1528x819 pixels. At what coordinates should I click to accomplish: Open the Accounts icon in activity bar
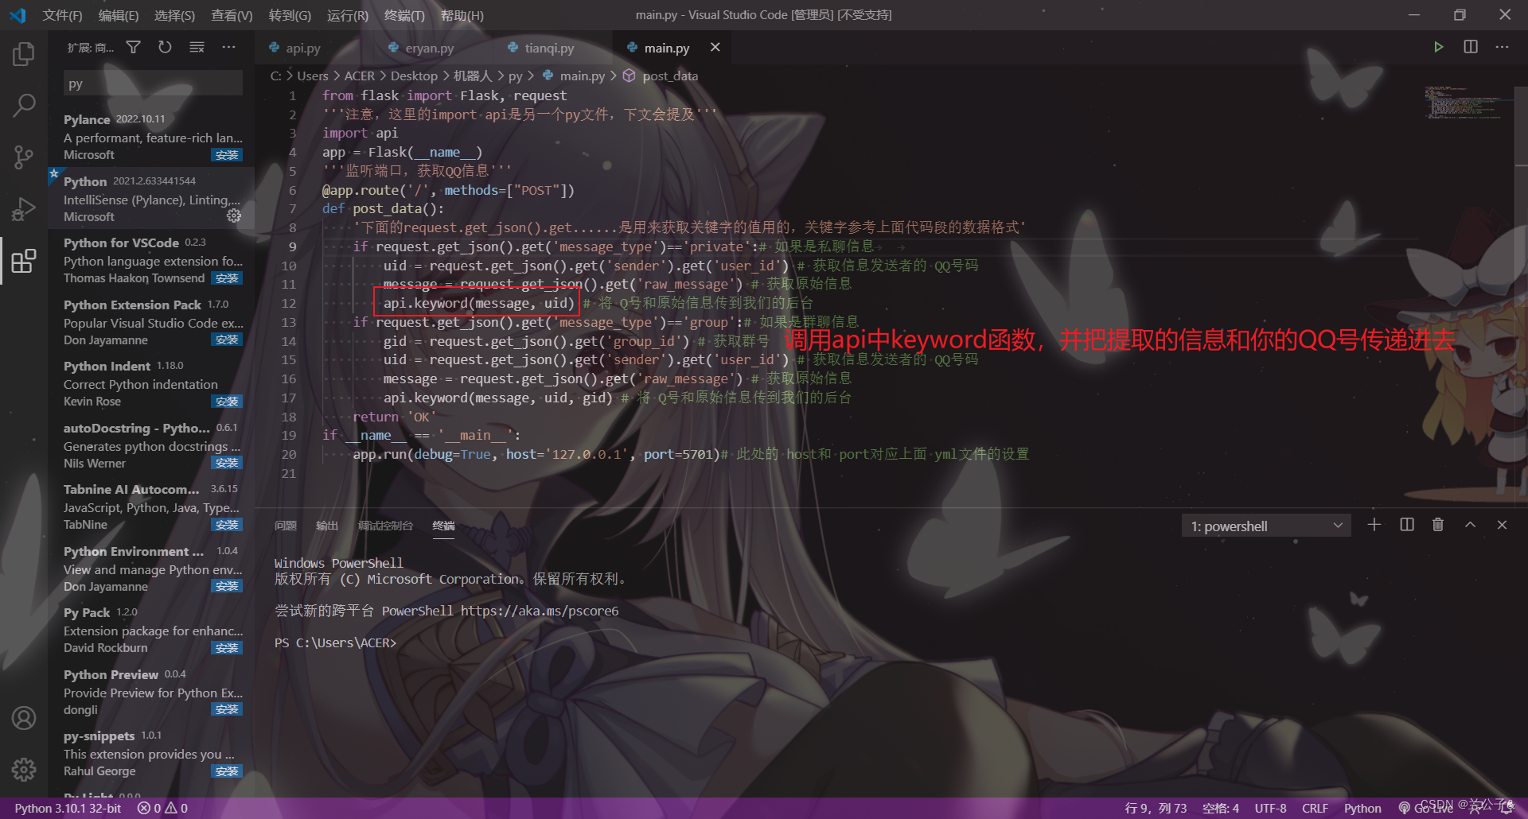[24, 718]
